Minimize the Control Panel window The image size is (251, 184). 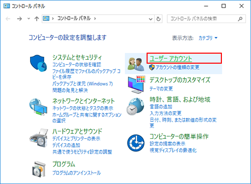coord(206,6)
